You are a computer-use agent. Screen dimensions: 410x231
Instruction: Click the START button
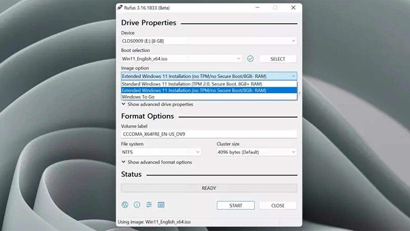tap(236, 206)
